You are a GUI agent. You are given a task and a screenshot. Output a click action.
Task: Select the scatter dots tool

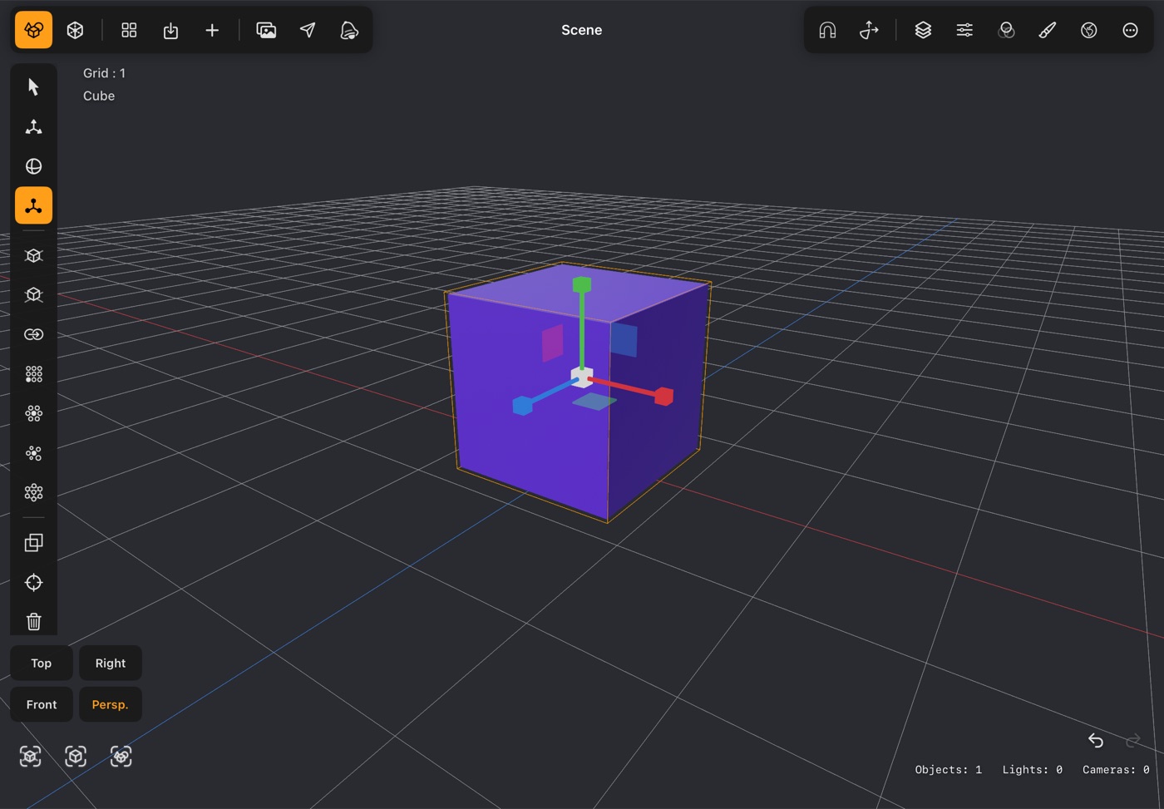pos(33,453)
